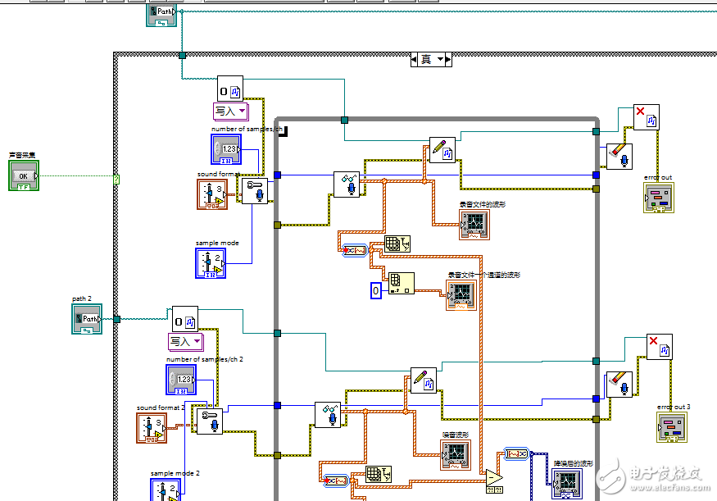Select the Subtract function triangle

click(x=494, y=478)
